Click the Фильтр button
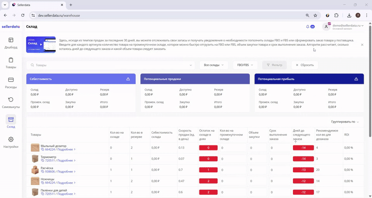The height and width of the screenshot is (198, 372). 275,65
